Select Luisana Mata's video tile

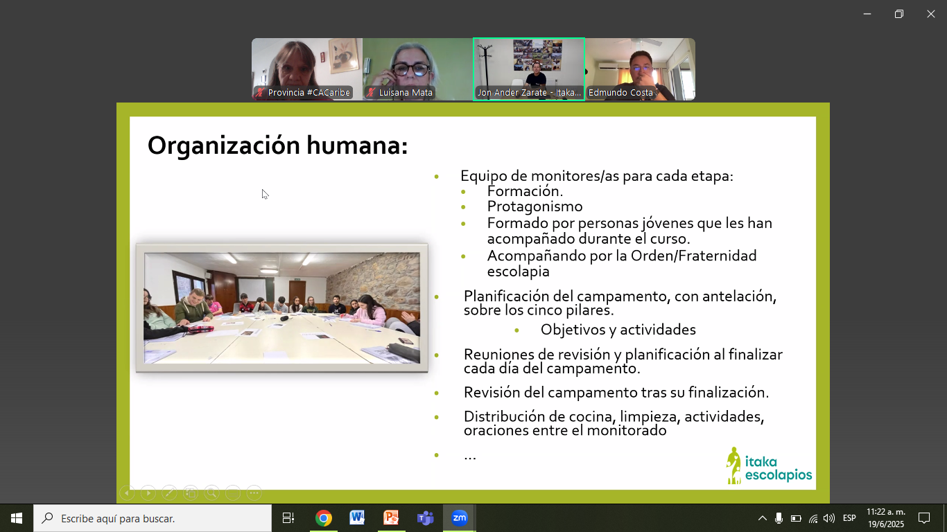pos(417,69)
